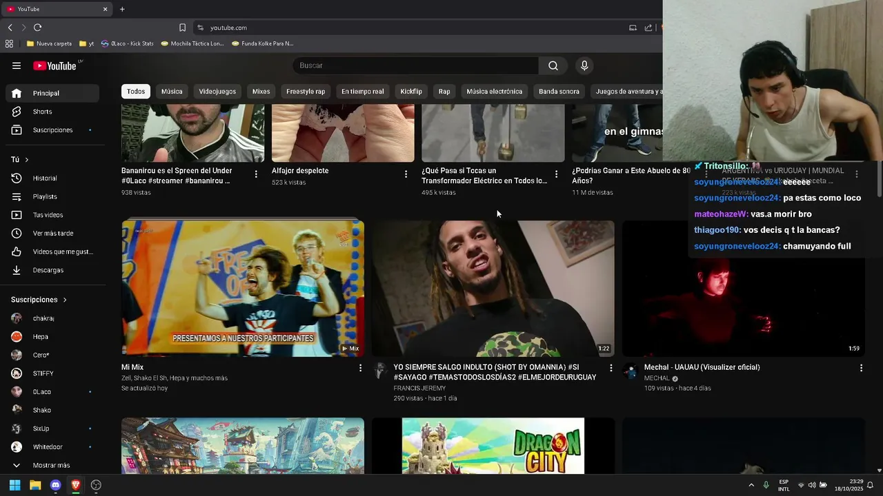
Task: Open Descargas in the sidebar
Action: click(52, 270)
